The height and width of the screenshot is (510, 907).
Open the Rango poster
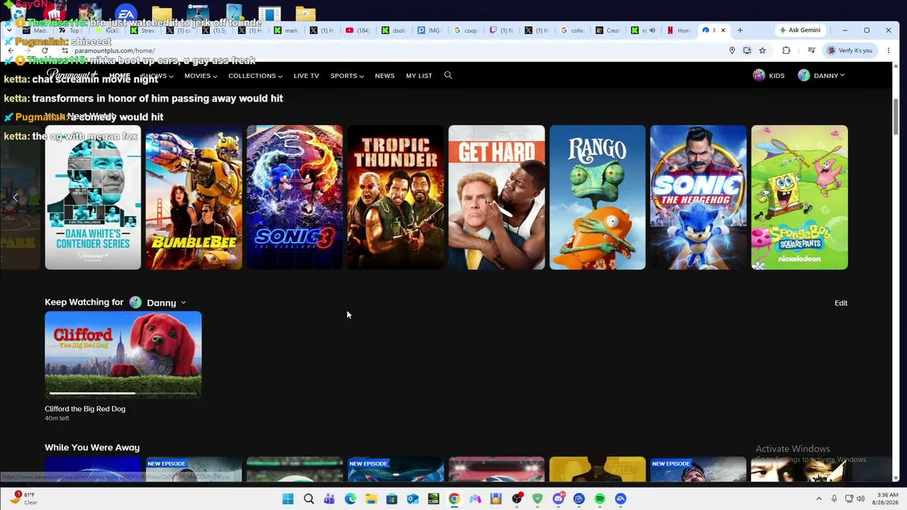point(597,198)
